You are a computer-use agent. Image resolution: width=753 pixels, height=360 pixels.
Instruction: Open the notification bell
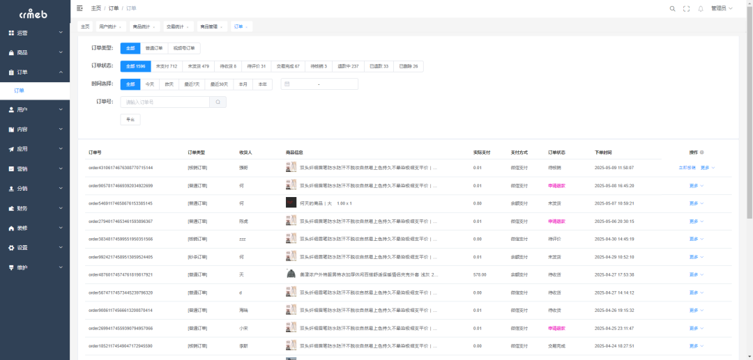[701, 8]
